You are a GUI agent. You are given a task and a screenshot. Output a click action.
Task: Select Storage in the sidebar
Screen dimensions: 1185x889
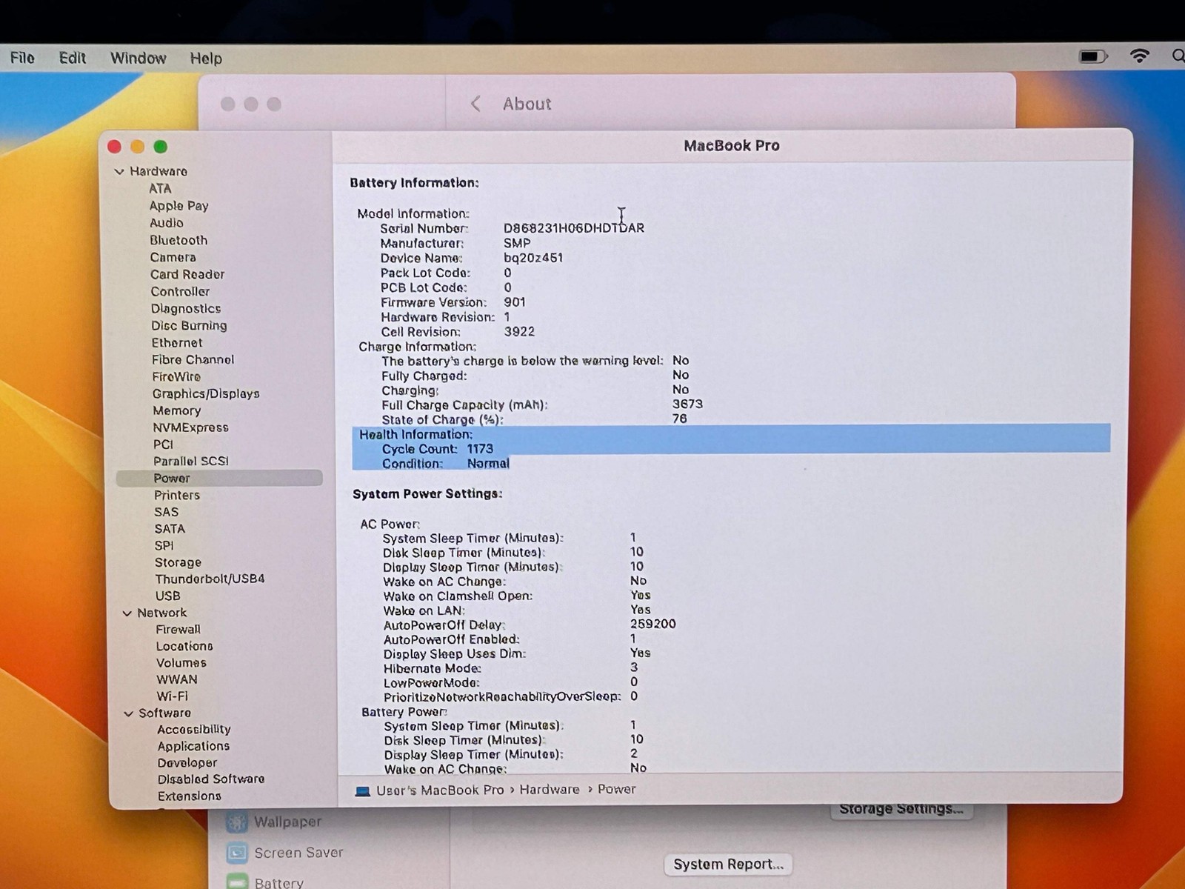point(178,562)
